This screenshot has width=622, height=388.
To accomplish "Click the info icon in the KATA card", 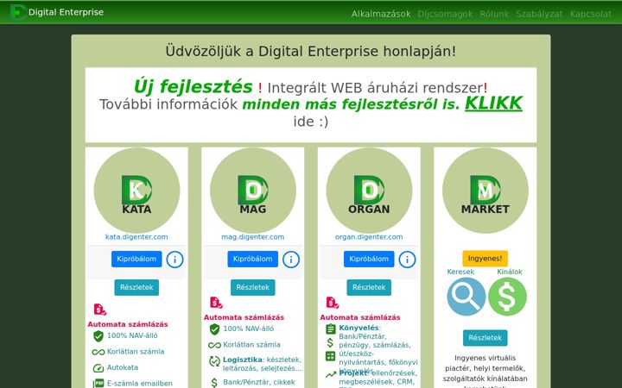I will [175, 260].
